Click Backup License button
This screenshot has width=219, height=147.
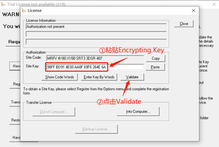(x=96, y=129)
